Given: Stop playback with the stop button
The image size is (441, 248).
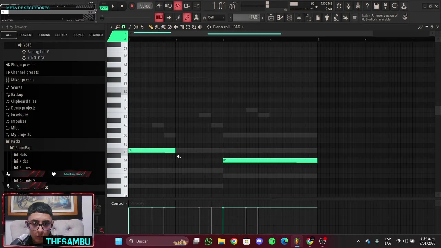Looking at the screenshot, I should point(122,6).
